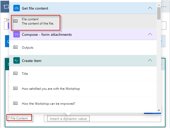Click the SharePoint Create item icon
Screen dimensions: 170x128
(17, 61)
